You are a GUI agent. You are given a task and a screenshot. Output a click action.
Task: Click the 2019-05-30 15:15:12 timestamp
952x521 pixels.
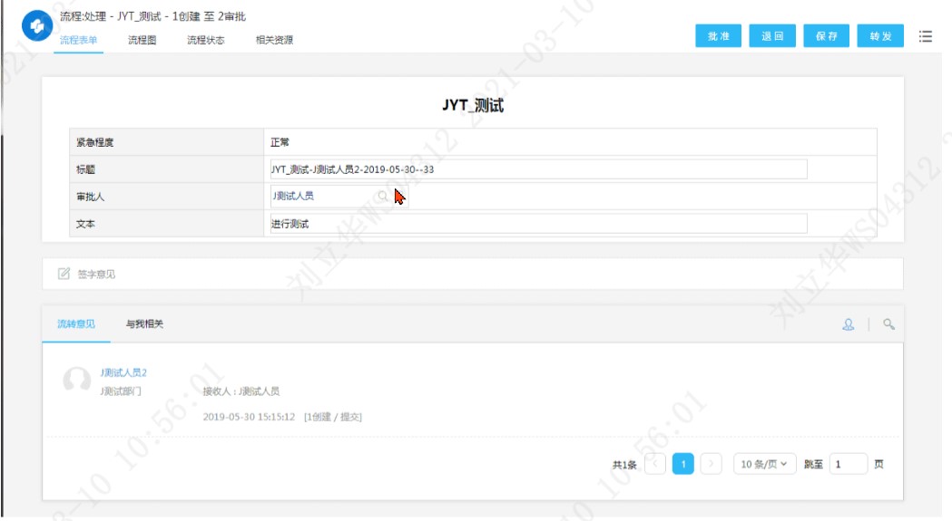249,417
